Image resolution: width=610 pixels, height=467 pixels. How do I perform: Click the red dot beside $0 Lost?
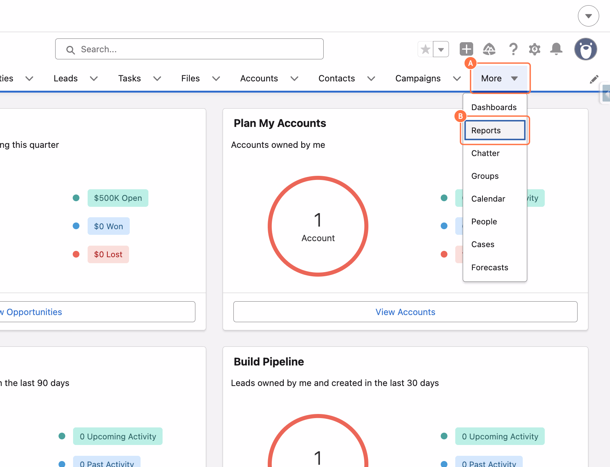point(76,254)
